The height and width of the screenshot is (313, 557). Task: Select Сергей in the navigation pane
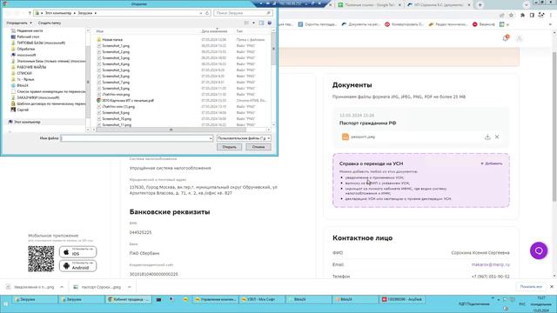(x=23, y=110)
